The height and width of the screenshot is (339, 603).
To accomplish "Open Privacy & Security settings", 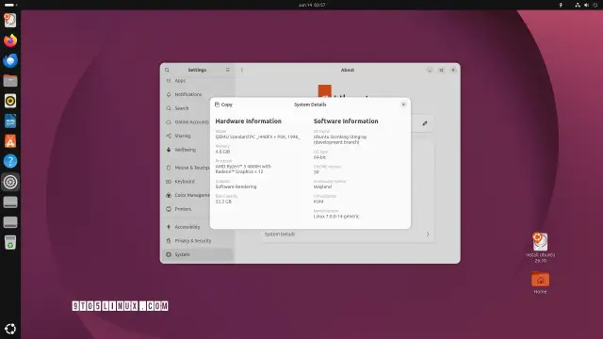I will [x=197, y=241].
